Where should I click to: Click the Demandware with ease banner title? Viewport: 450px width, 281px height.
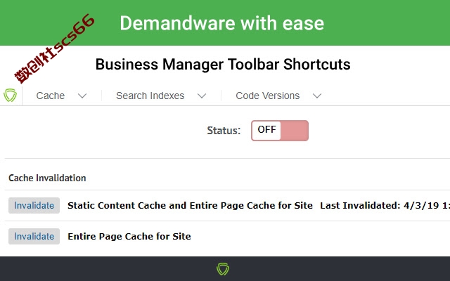pyautogui.click(x=222, y=23)
